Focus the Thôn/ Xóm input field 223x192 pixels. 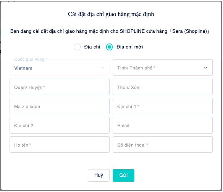(x=163, y=87)
